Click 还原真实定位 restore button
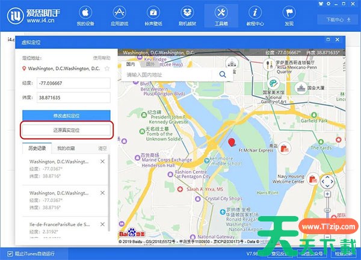 click(66, 129)
